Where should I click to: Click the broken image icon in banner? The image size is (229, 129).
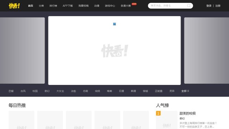tap(114, 24)
